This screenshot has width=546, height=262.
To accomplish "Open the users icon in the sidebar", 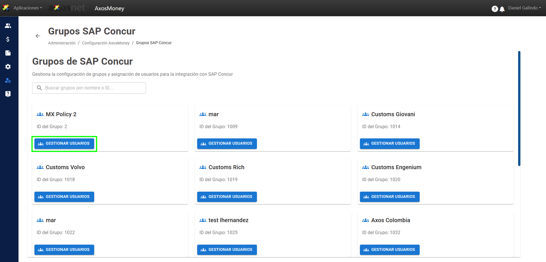I will click(x=8, y=26).
